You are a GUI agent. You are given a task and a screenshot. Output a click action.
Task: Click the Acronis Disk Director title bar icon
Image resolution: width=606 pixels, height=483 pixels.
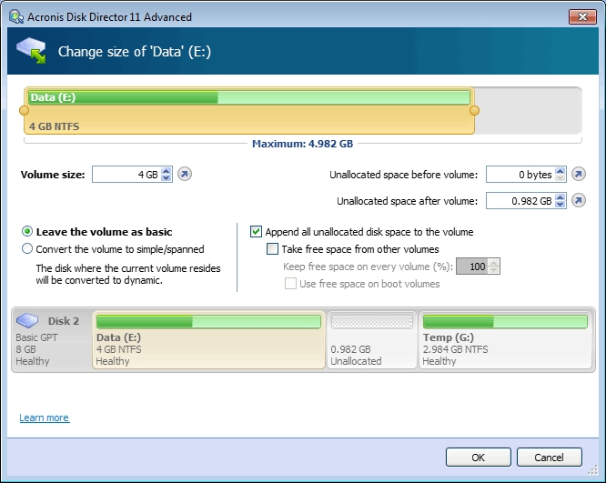[16, 17]
